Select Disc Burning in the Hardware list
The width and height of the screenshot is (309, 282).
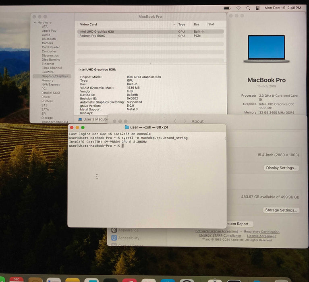51,60
